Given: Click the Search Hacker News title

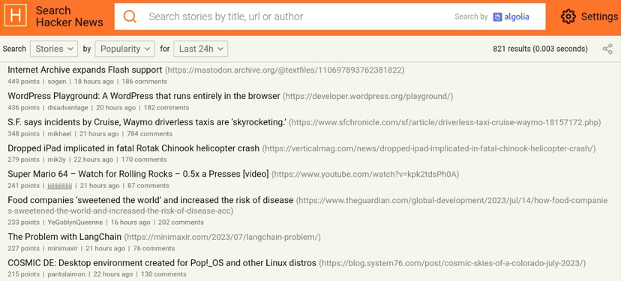Looking at the screenshot, I should click(x=69, y=16).
